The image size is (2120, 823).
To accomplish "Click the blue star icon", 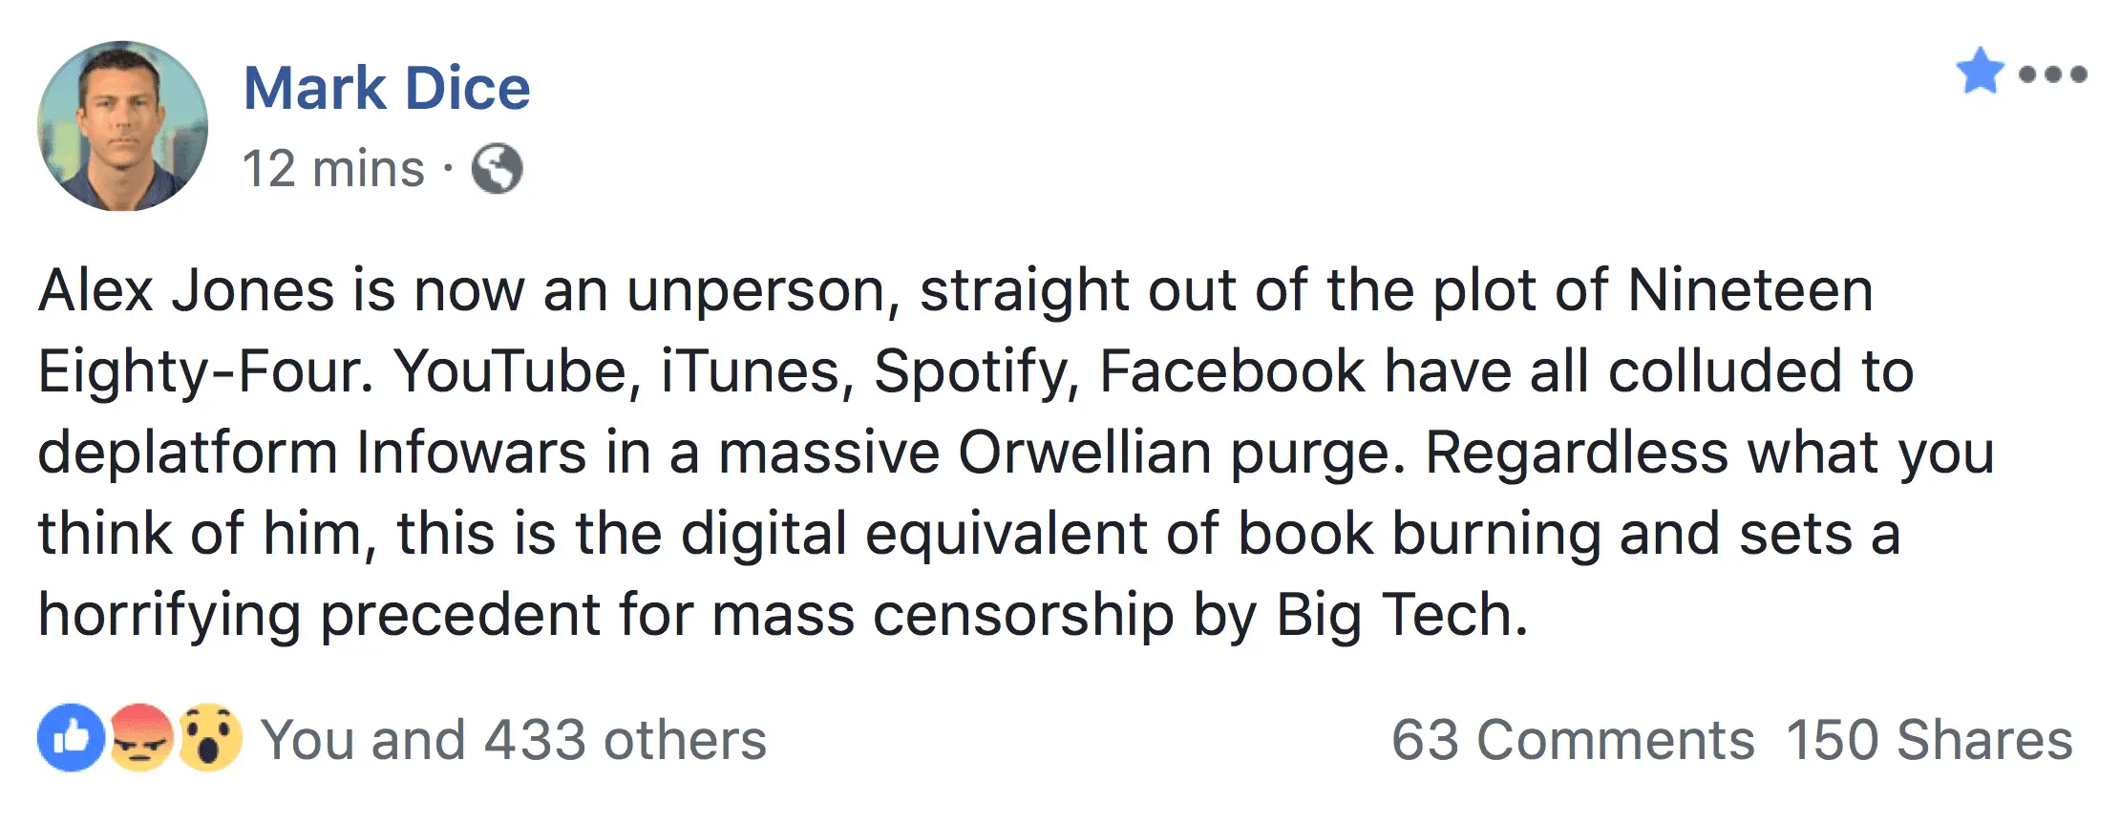I will [x=1980, y=71].
